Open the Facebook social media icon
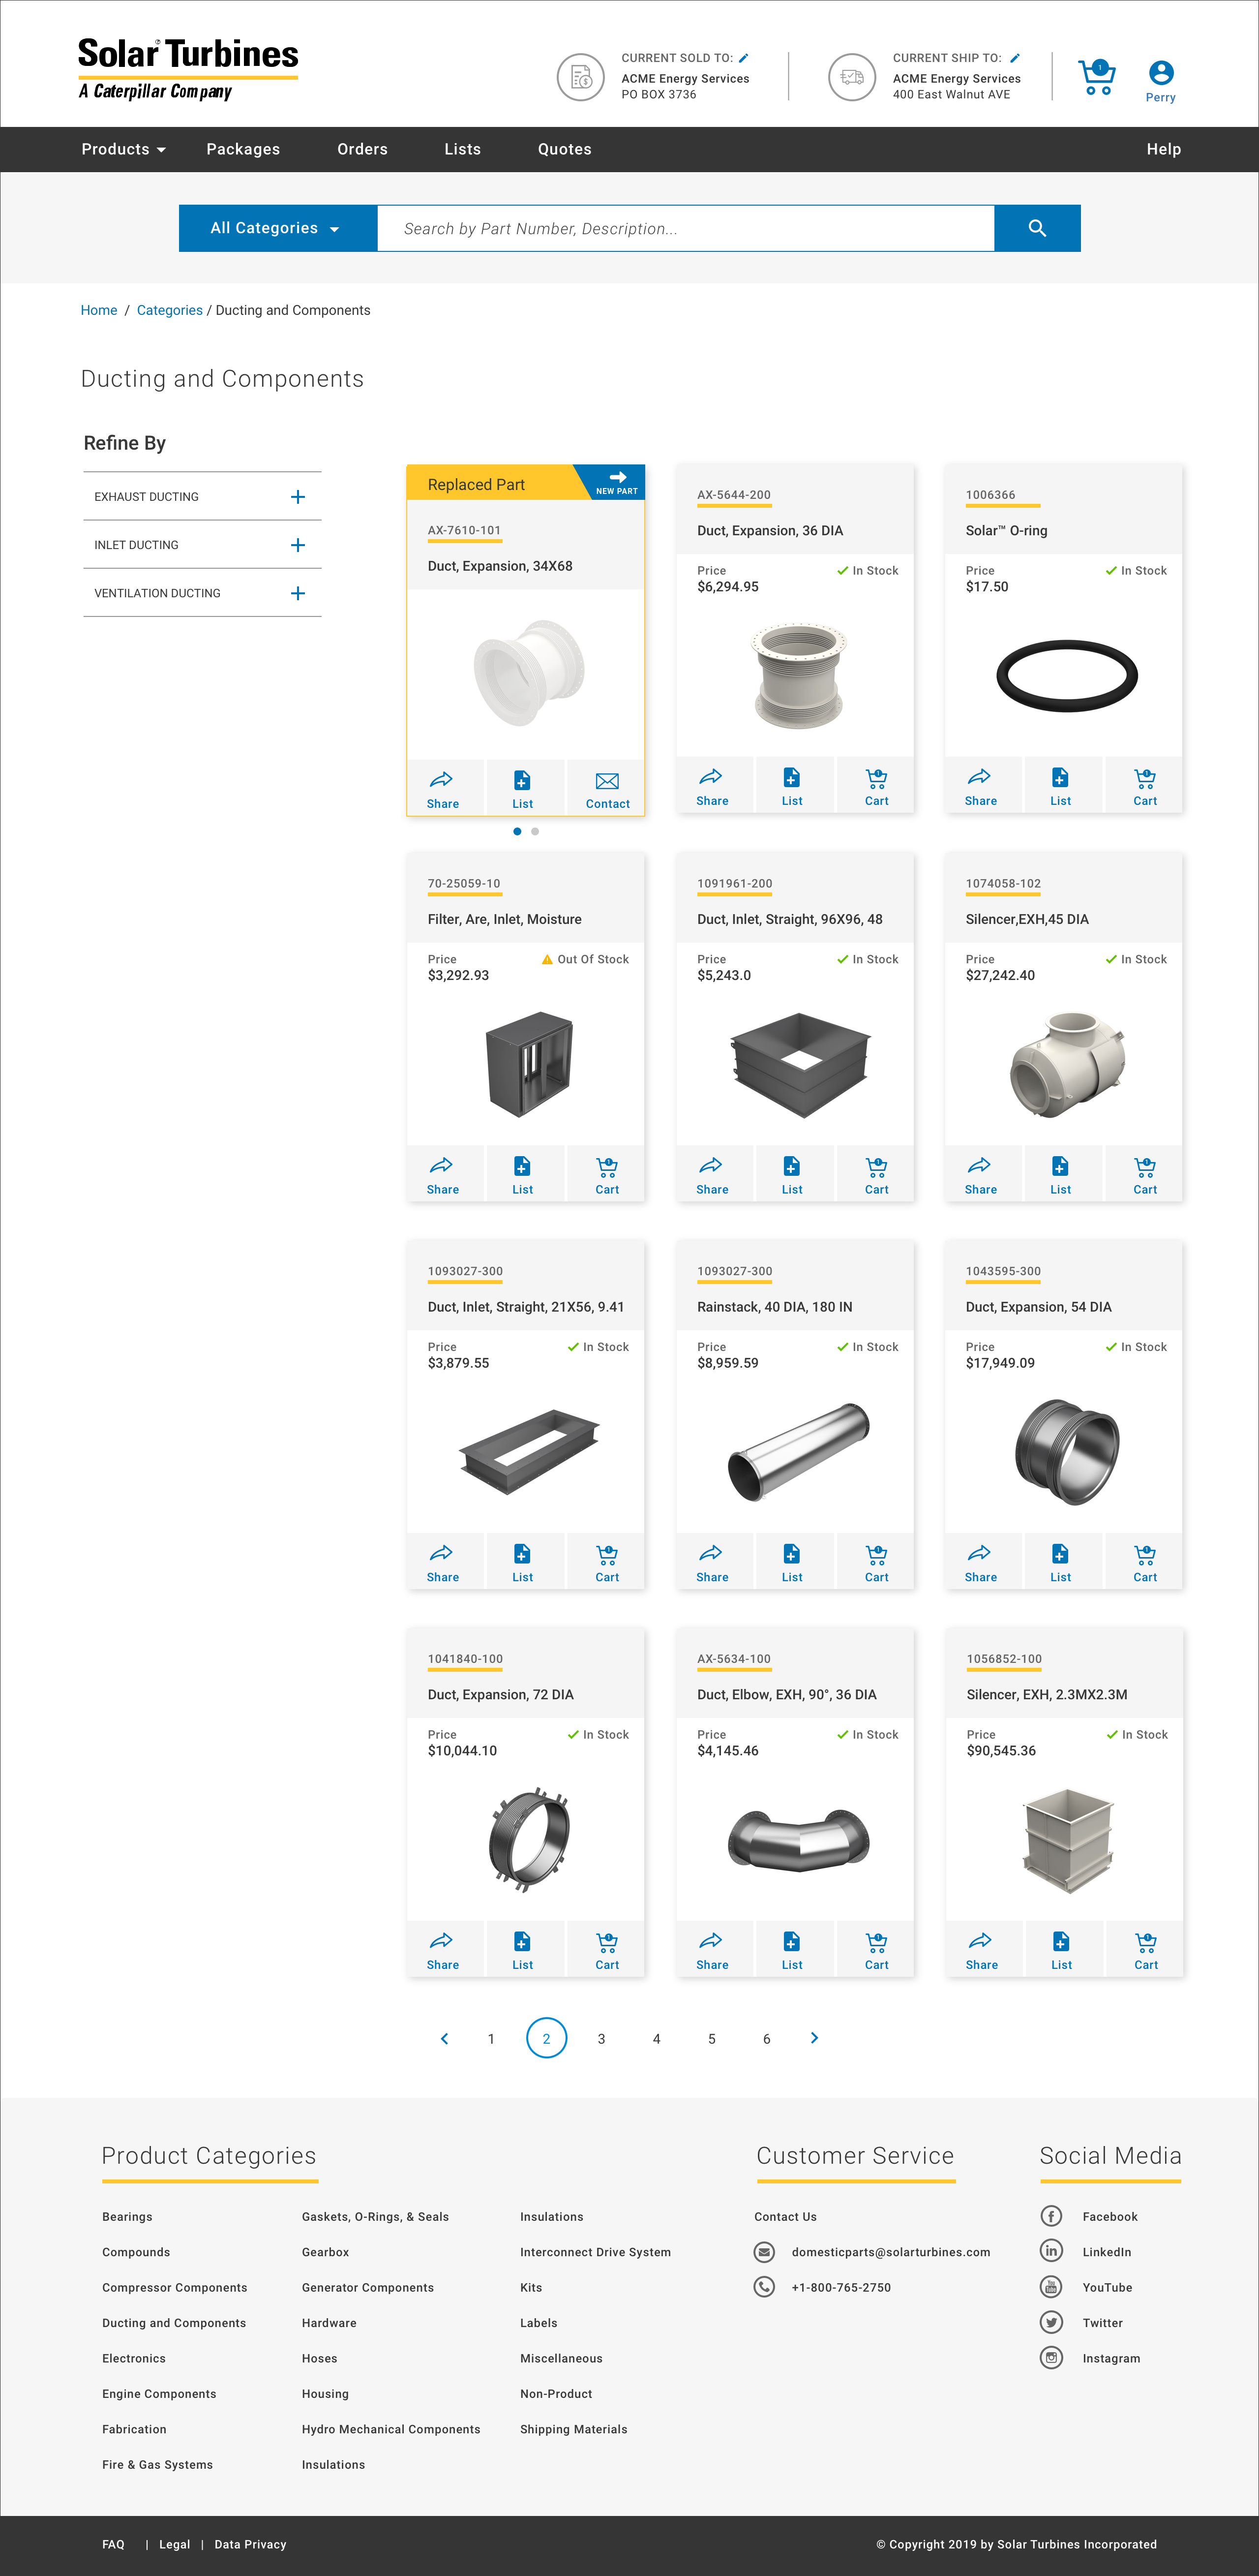 point(1051,2216)
